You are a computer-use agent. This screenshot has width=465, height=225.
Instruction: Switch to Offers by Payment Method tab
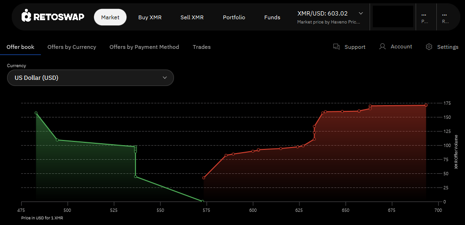[144, 47]
